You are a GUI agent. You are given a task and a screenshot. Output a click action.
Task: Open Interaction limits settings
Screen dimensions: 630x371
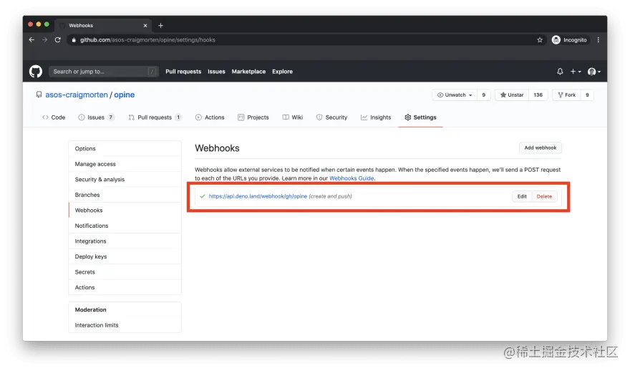click(125, 325)
